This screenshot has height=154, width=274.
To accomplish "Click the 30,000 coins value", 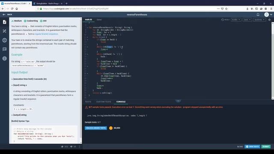I will pos(117,128).
